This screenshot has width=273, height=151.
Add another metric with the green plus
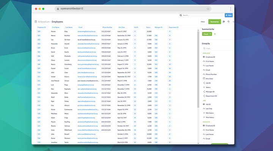[215, 34]
